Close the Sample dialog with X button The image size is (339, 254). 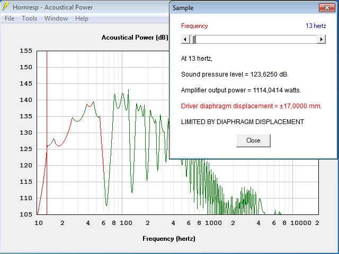[327, 8]
